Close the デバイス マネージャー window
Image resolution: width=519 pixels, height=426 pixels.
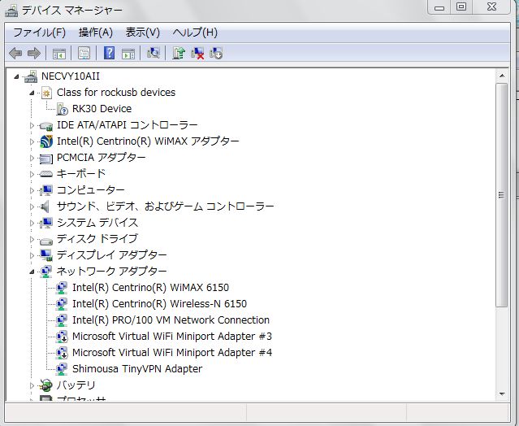tap(492, 7)
